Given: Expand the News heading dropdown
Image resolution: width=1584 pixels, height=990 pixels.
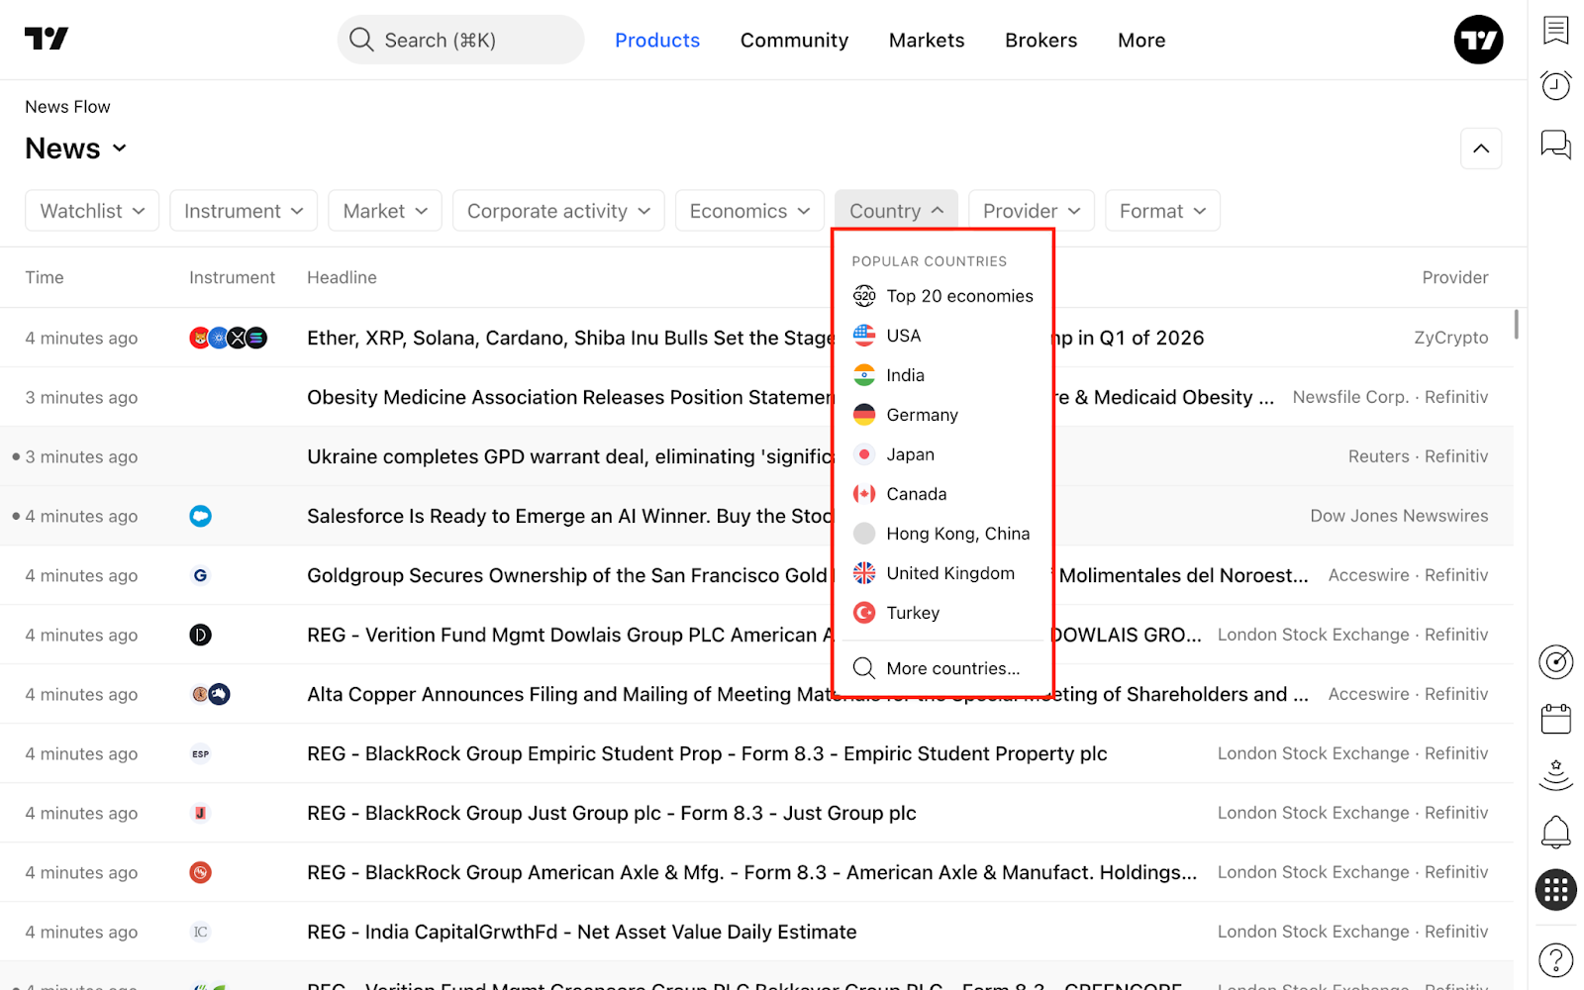Looking at the screenshot, I should tap(76, 148).
